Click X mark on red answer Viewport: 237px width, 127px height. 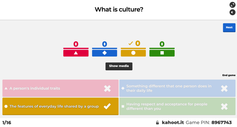[107, 88]
